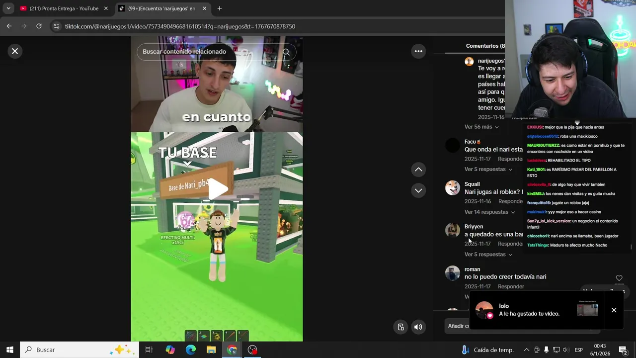Close the TikTok browser tab
This screenshot has height=358, width=636.
point(204,8)
